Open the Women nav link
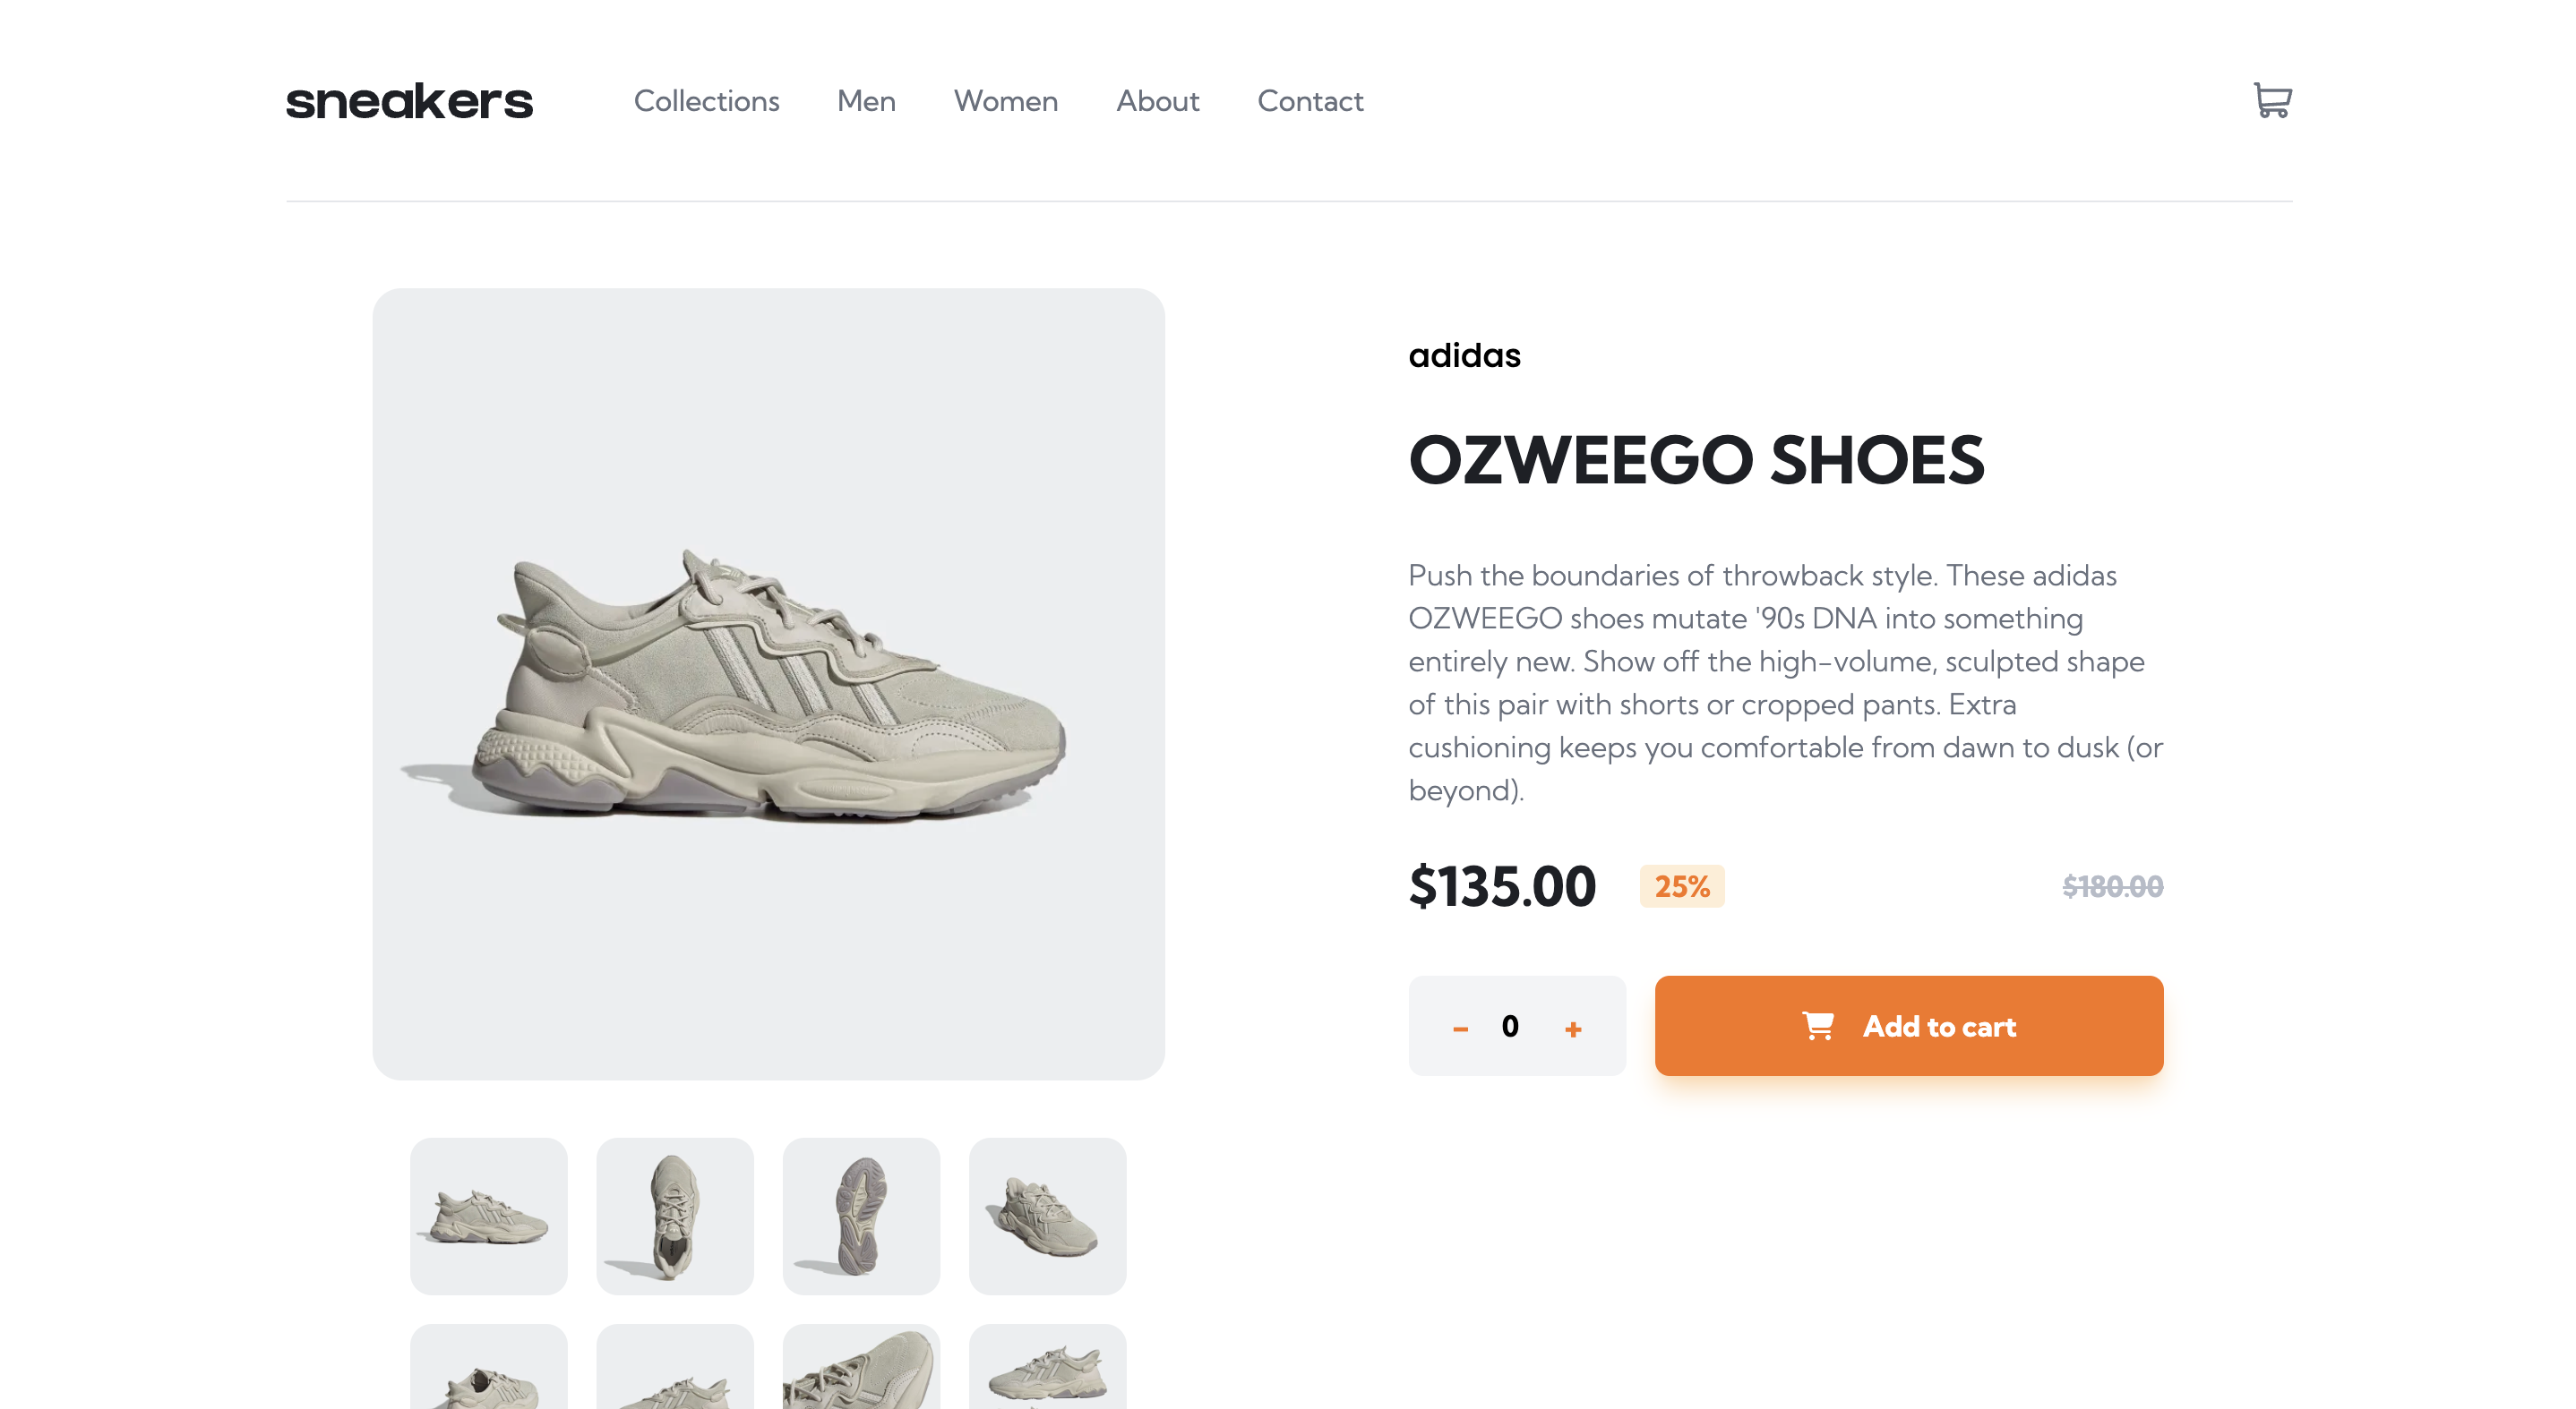The image size is (2576, 1409). [x=1005, y=101]
